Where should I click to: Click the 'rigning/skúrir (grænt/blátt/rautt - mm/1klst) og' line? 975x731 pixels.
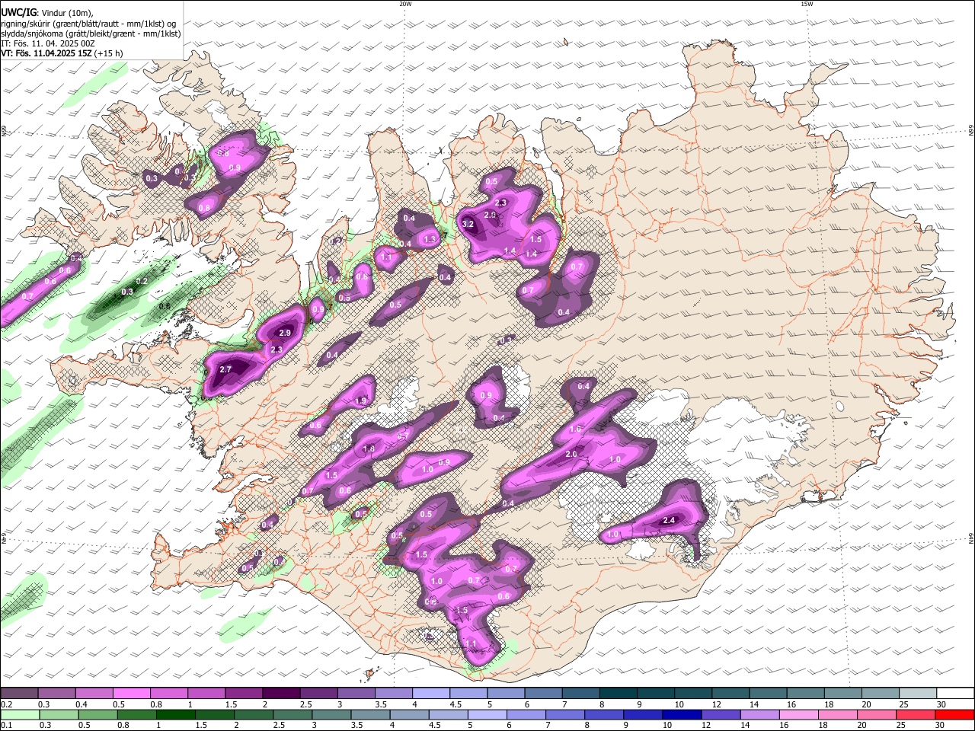(88, 24)
